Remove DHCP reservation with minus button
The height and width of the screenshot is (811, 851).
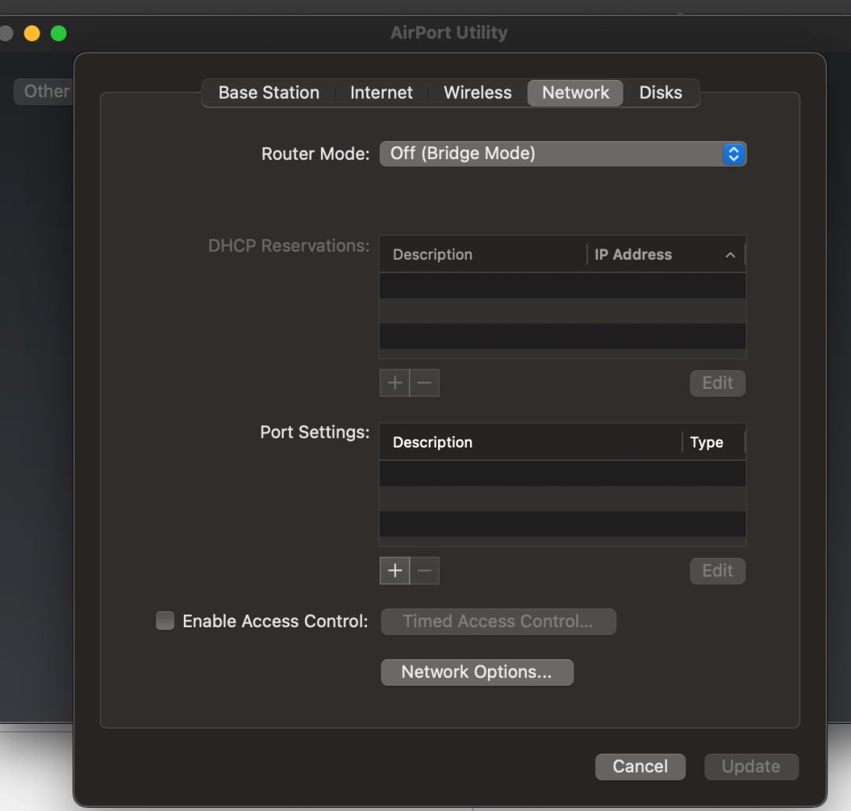tap(425, 383)
